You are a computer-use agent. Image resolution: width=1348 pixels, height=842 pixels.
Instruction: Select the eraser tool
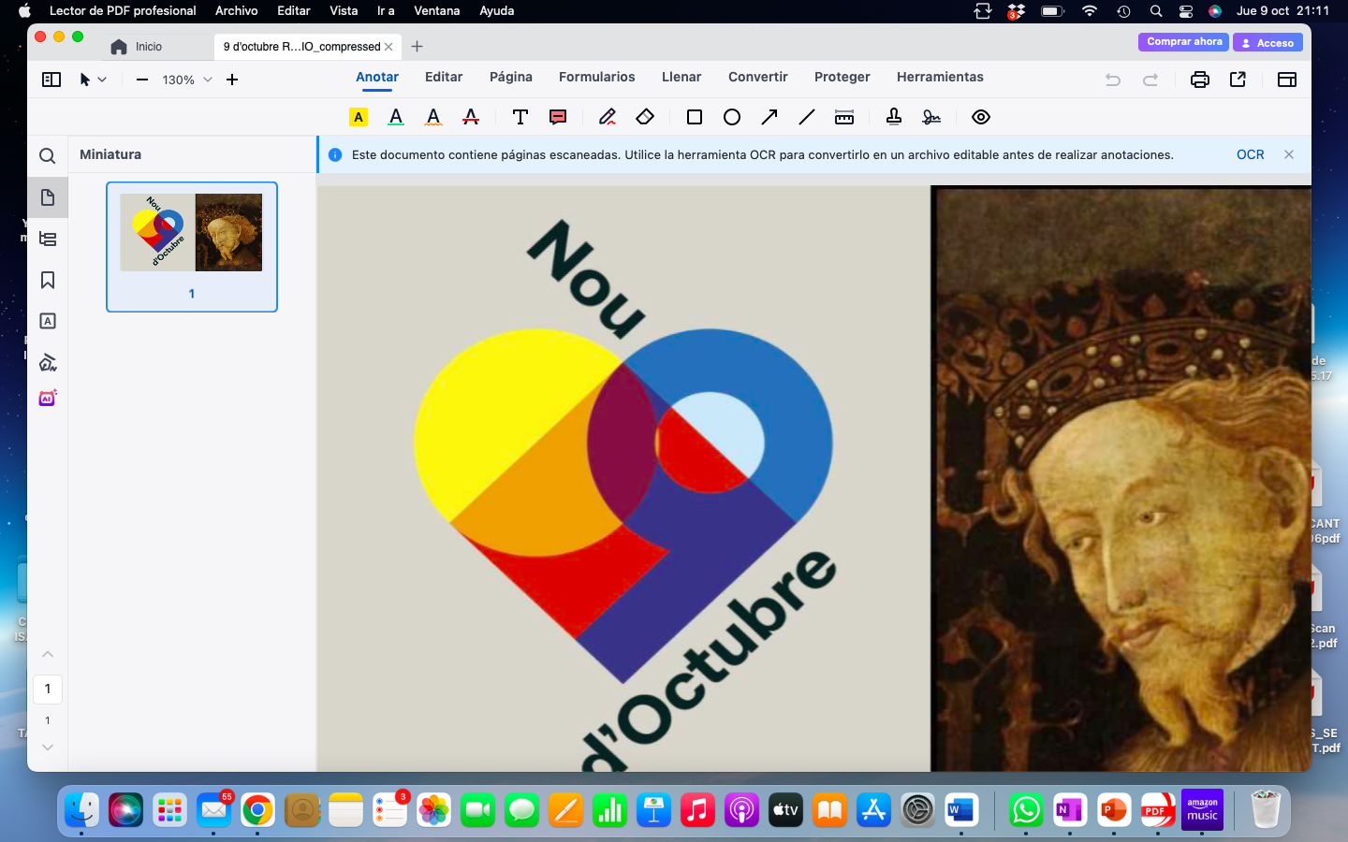(645, 117)
